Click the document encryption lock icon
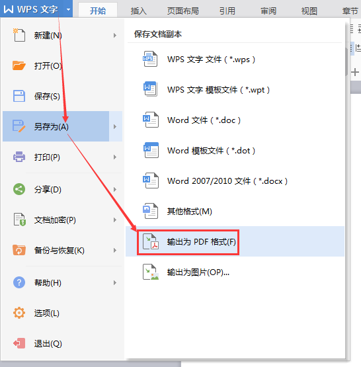 19,220
